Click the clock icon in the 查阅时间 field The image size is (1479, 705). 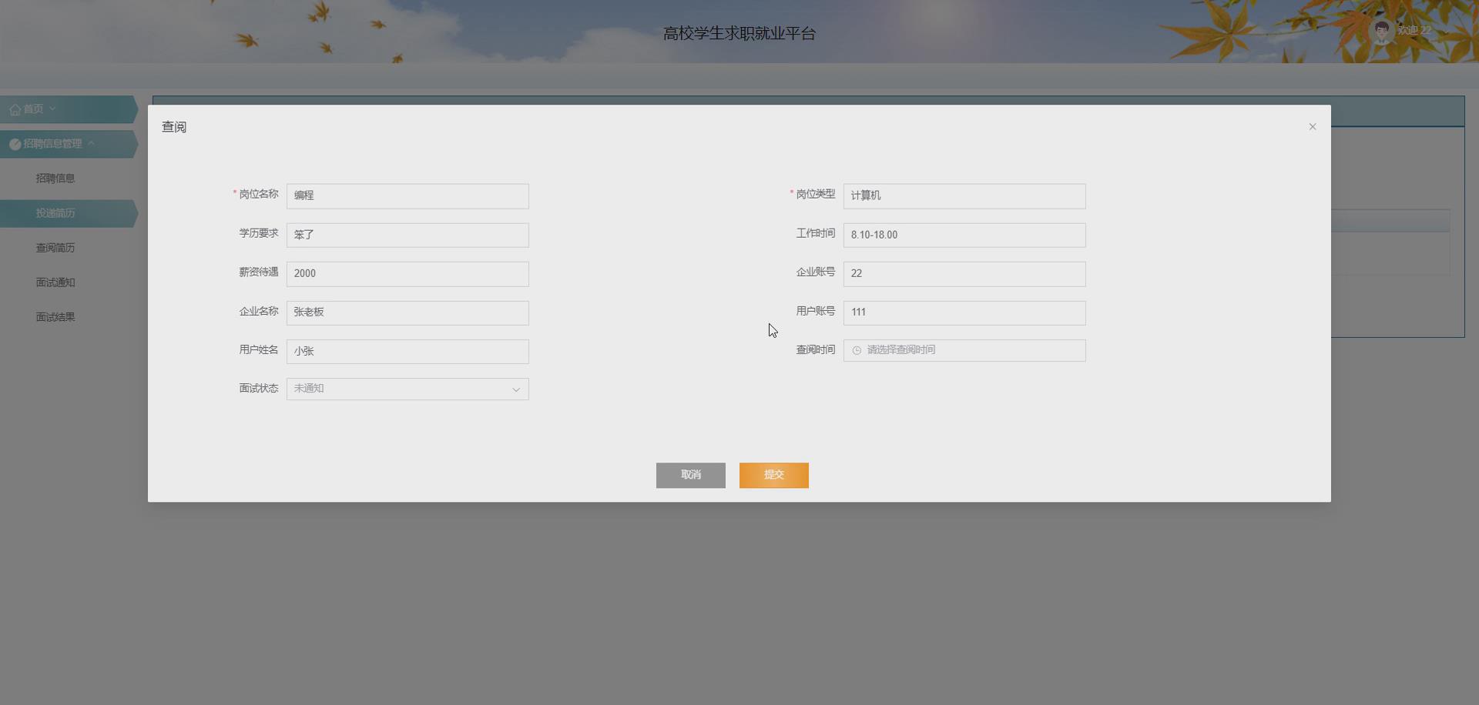pyautogui.click(x=857, y=350)
